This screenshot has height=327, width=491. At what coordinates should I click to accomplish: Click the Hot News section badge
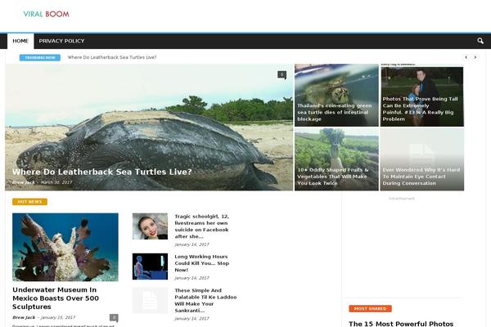click(x=29, y=202)
